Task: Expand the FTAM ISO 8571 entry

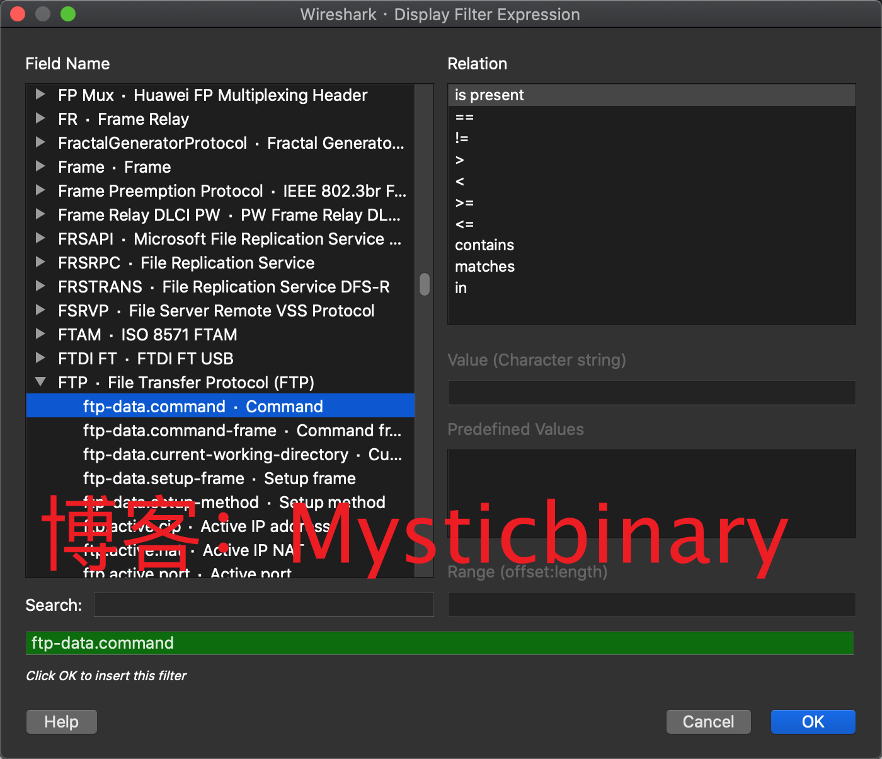Action: pyautogui.click(x=40, y=334)
